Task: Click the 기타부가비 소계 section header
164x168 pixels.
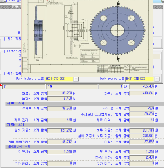Action: point(85,147)
